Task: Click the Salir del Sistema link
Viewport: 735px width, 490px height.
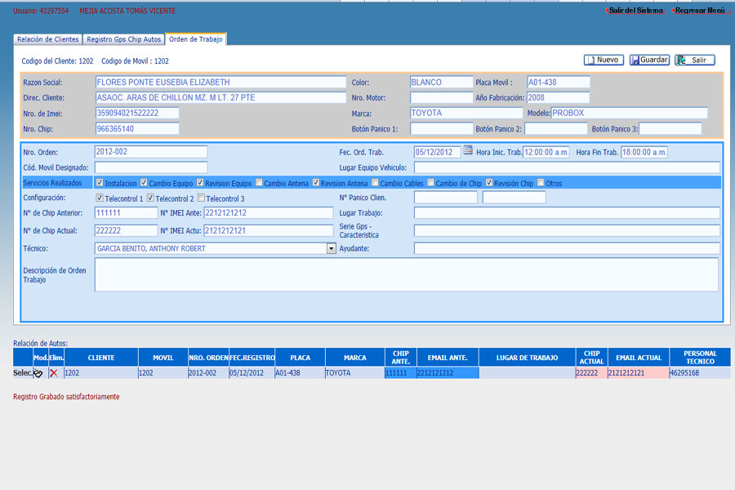Action: point(635,11)
